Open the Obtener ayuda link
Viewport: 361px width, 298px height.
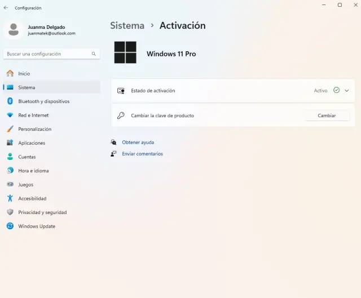(138, 143)
